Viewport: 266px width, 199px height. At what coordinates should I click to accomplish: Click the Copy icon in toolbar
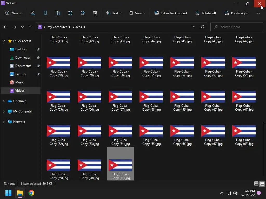click(45, 13)
